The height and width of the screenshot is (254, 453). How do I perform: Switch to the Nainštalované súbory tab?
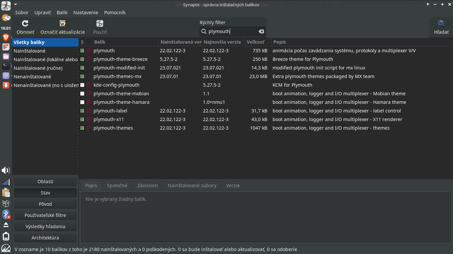pos(192,186)
